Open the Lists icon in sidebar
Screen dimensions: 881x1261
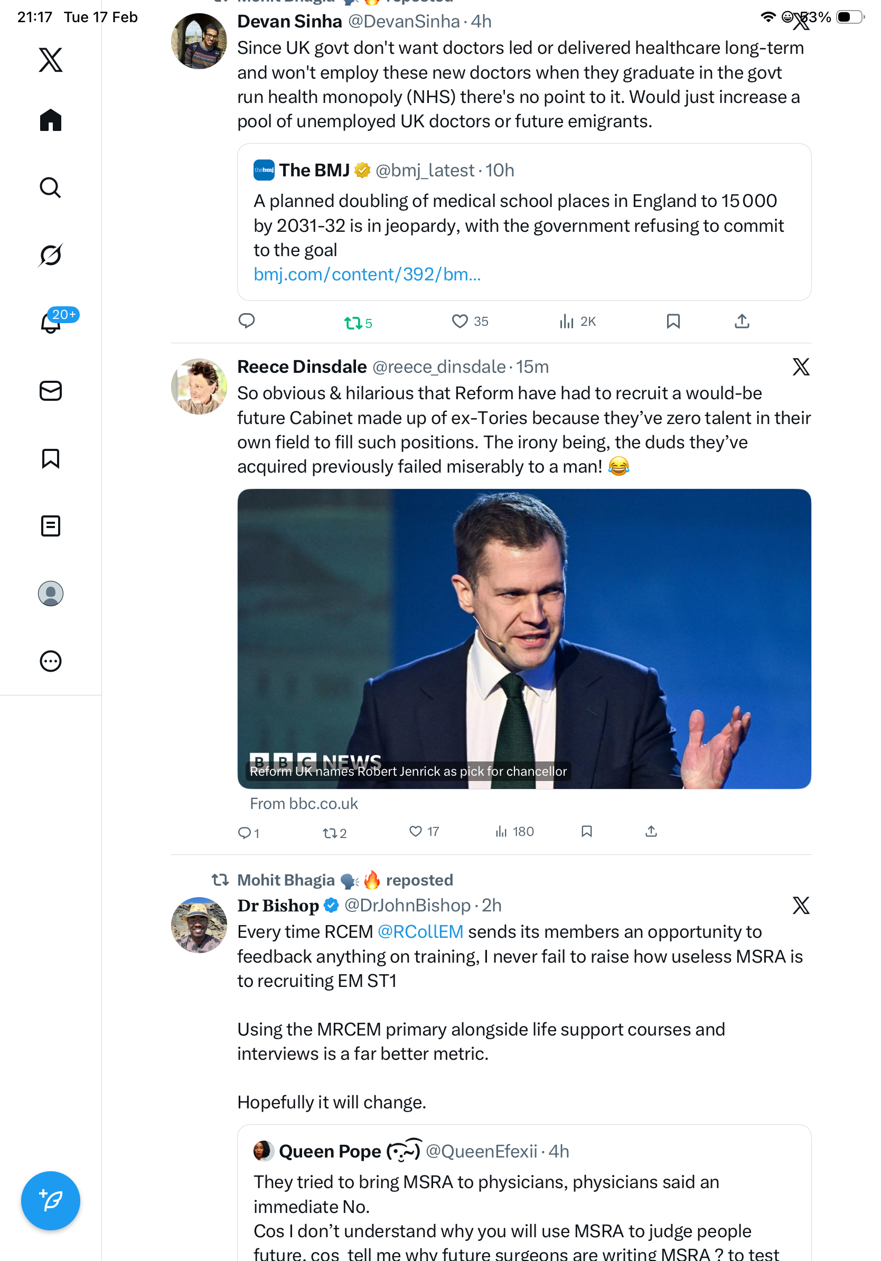click(x=51, y=525)
